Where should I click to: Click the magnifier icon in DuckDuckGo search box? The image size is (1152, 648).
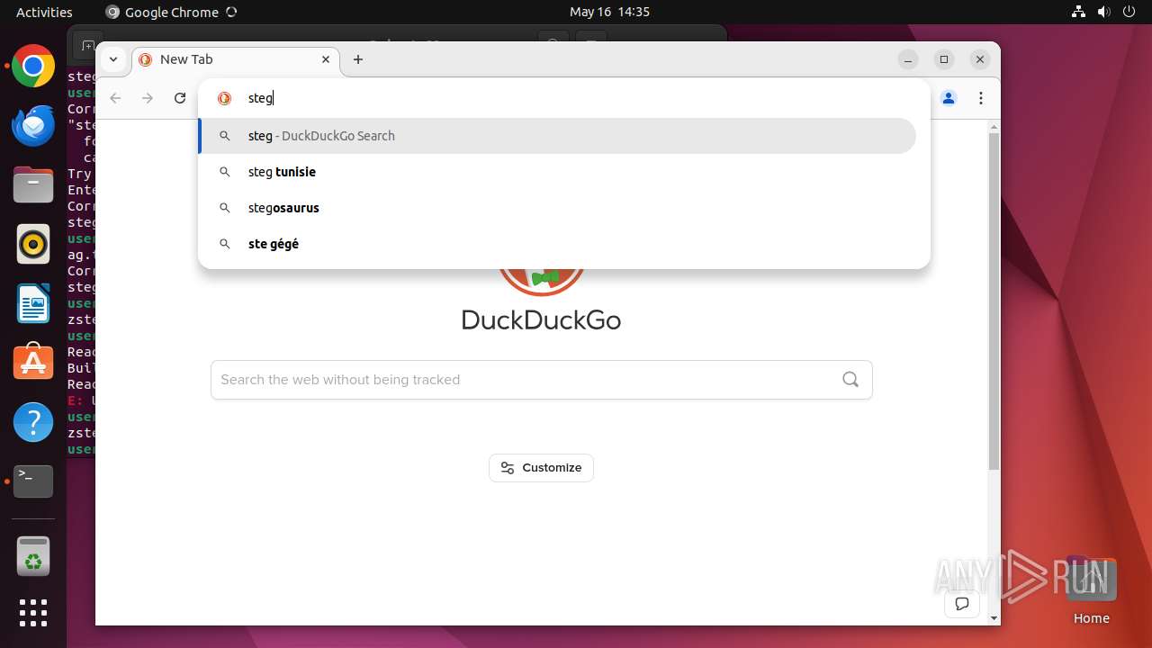pyautogui.click(x=850, y=380)
